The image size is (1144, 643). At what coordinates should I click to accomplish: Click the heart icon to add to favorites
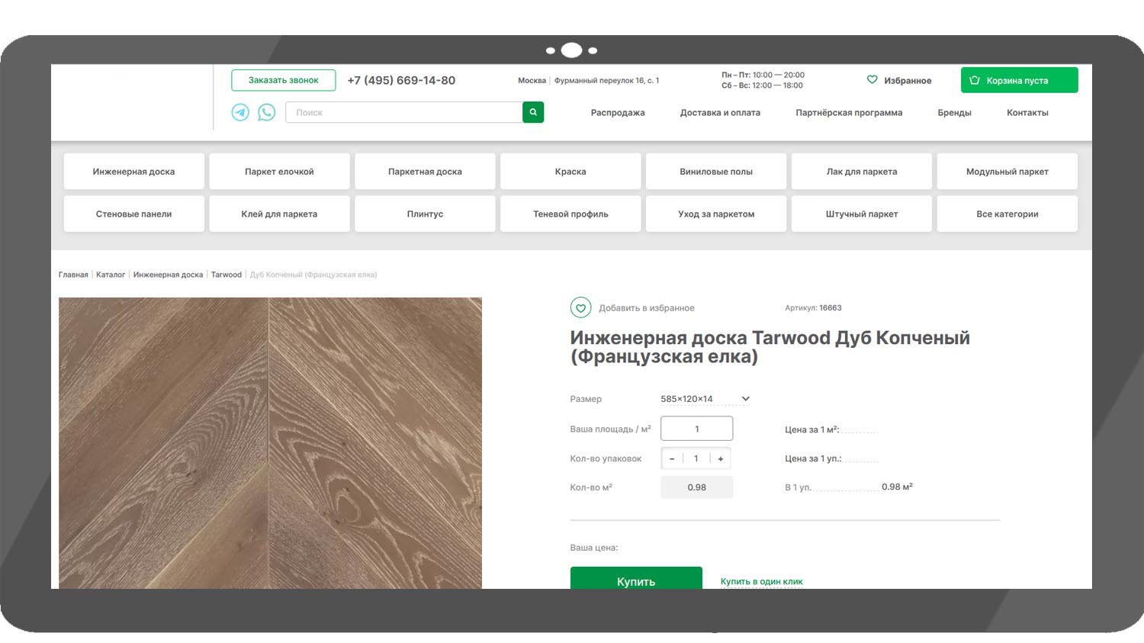pyautogui.click(x=580, y=308)
